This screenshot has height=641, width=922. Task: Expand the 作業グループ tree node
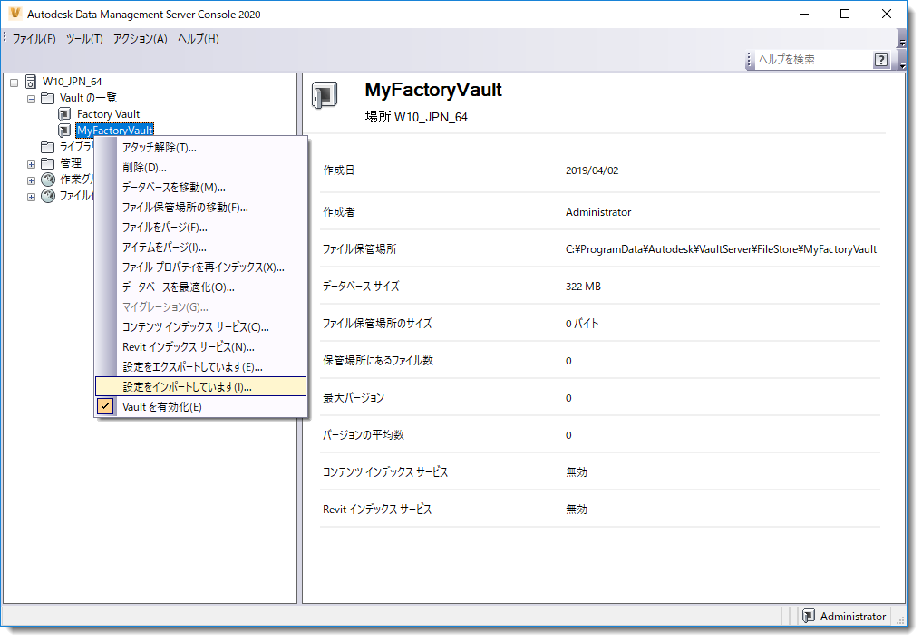(30, 180)
